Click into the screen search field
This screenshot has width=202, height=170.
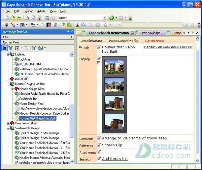coord(80,18)
